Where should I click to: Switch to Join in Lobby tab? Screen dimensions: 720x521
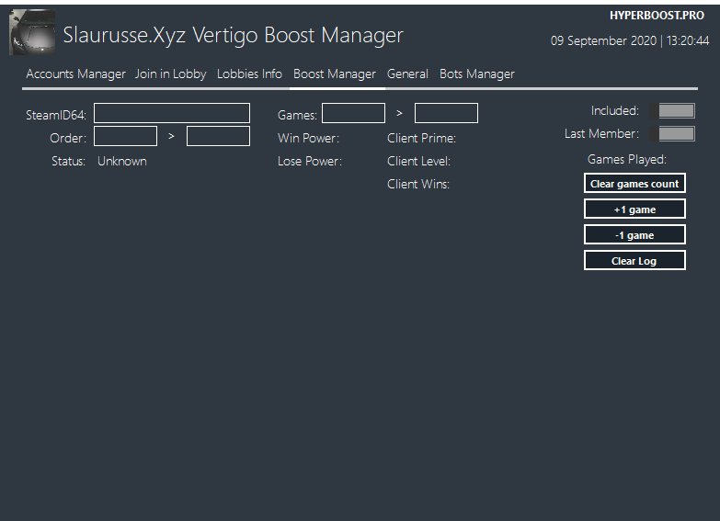[170, 74]
